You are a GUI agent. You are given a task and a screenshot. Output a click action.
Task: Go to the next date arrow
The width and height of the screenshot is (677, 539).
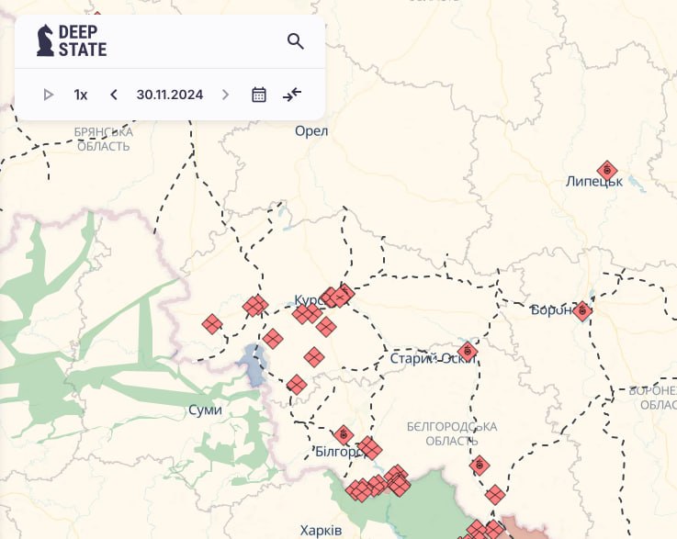pos(225,95)
